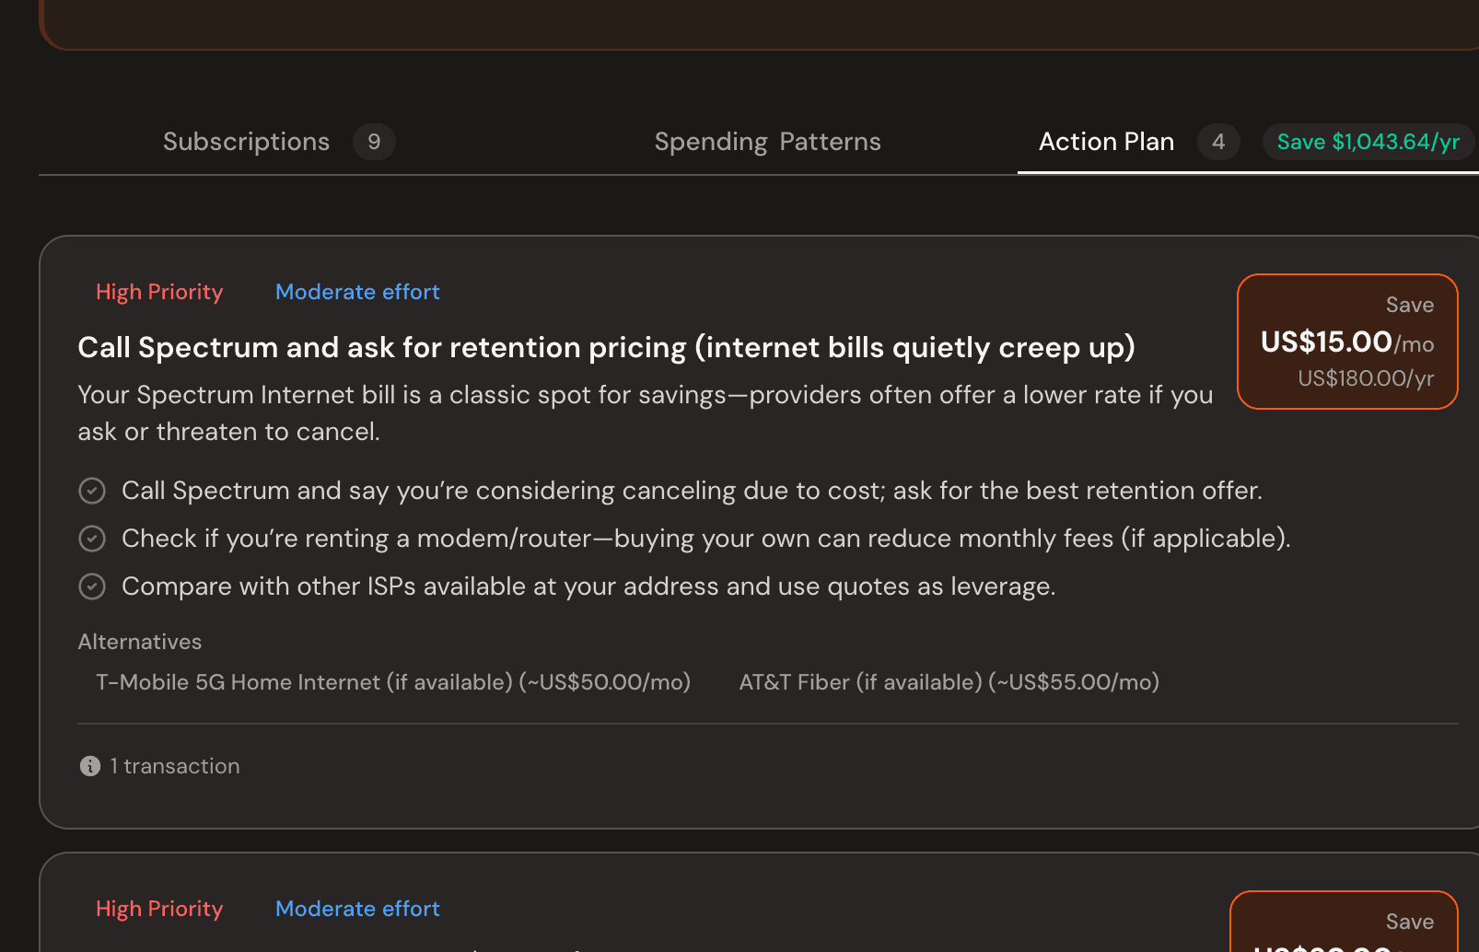Screen dimensions: 1479x952
Task: Click Moderate effort tag on Spectrum card
Action: [x=357, y=292]
